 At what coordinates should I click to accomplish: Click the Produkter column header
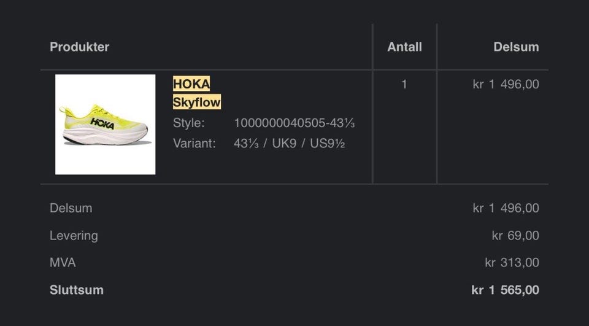(79, 47)
